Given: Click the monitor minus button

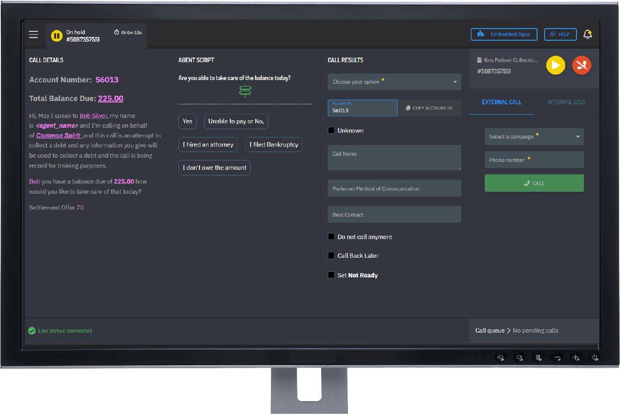Looking at the screenshot, I should pos(557,357).
